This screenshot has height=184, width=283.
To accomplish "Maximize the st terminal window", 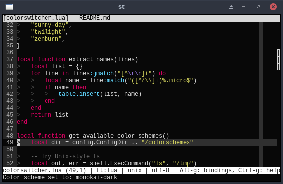I will click(x=258, y=7).
